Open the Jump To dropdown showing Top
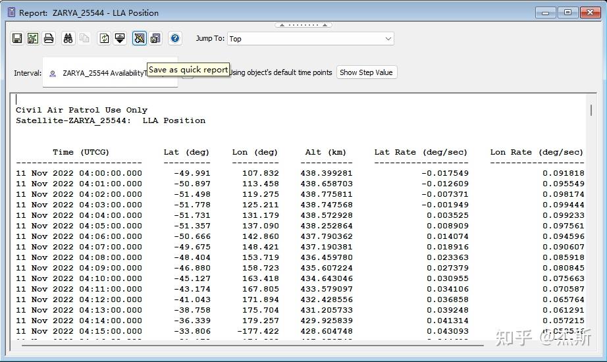Viewport: 607px width, 362px height. click(311, 39)
